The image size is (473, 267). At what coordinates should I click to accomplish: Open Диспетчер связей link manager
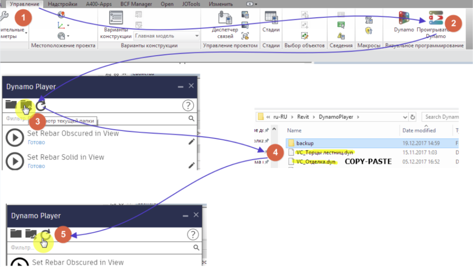[x=225, y=24]
